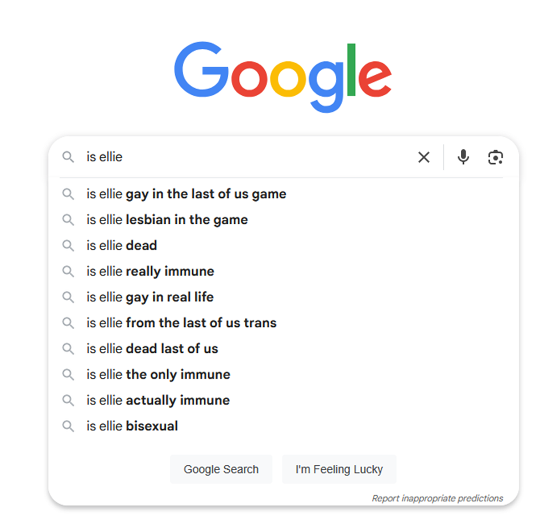Select suggestion "is ellie gay in the last of us game"
The height and width of the screenshot is (524, 540).
point(186,194)
